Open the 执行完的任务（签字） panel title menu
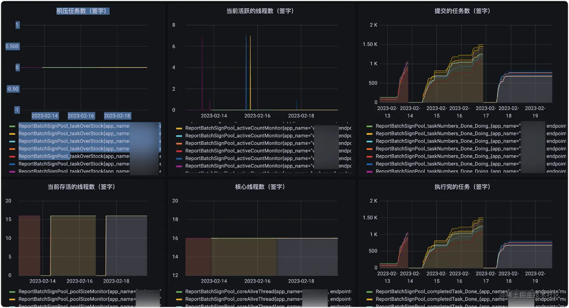The image size is (569, 308). point(463,187)
